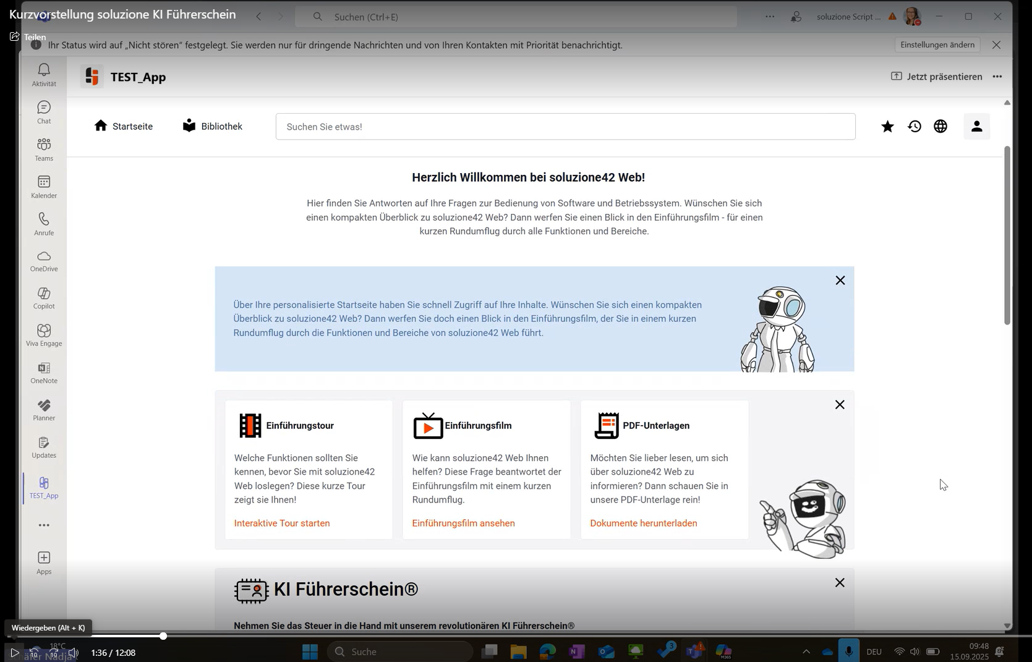Go to the Startseite tab
This screenshot has width=1032, height=662.
pyautogui.click(x=124, y=127)
